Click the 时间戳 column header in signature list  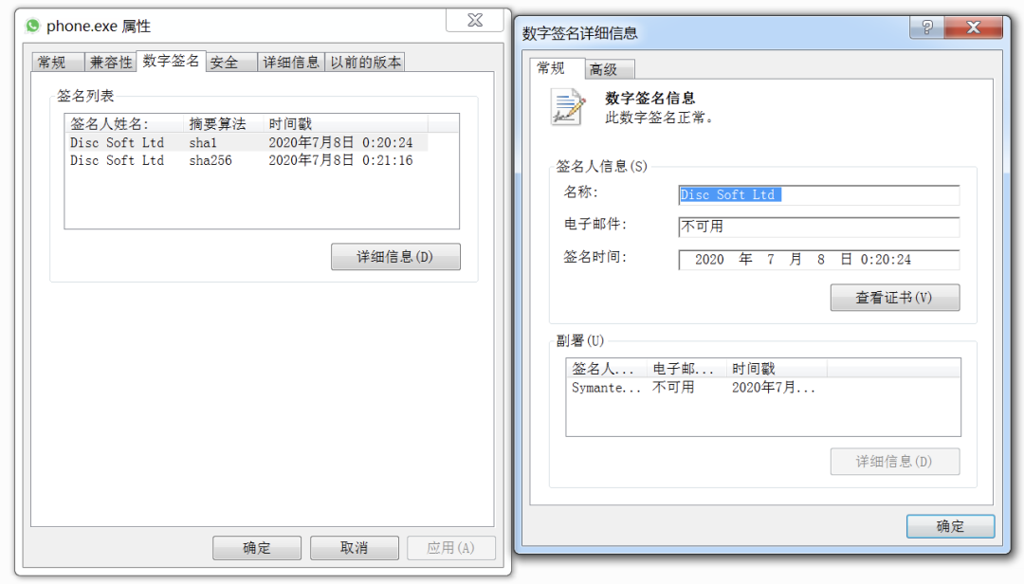[346, 123]
